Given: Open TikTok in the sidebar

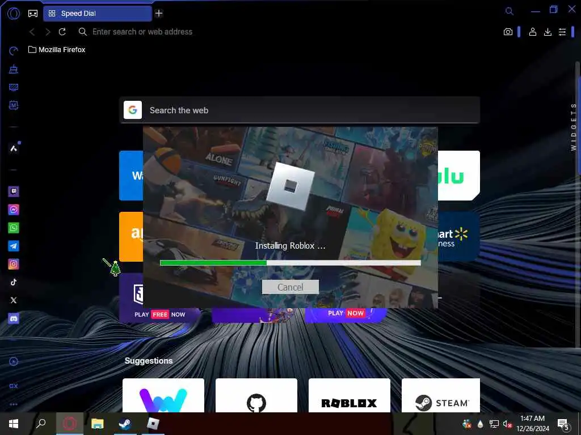Looking at the screenshot, I should [14, 282].
